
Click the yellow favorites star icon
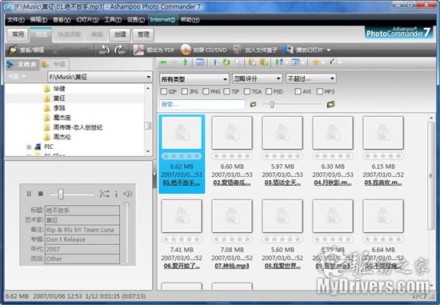tap(316, 62)
